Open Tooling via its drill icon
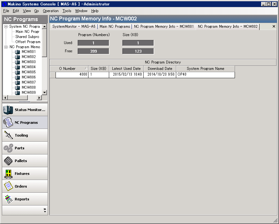279x224 pixels. click(x=8, y=135)
